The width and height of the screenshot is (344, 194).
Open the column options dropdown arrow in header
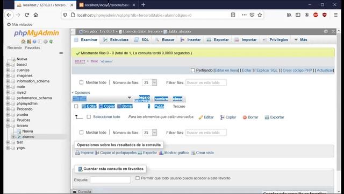(130, 98)
